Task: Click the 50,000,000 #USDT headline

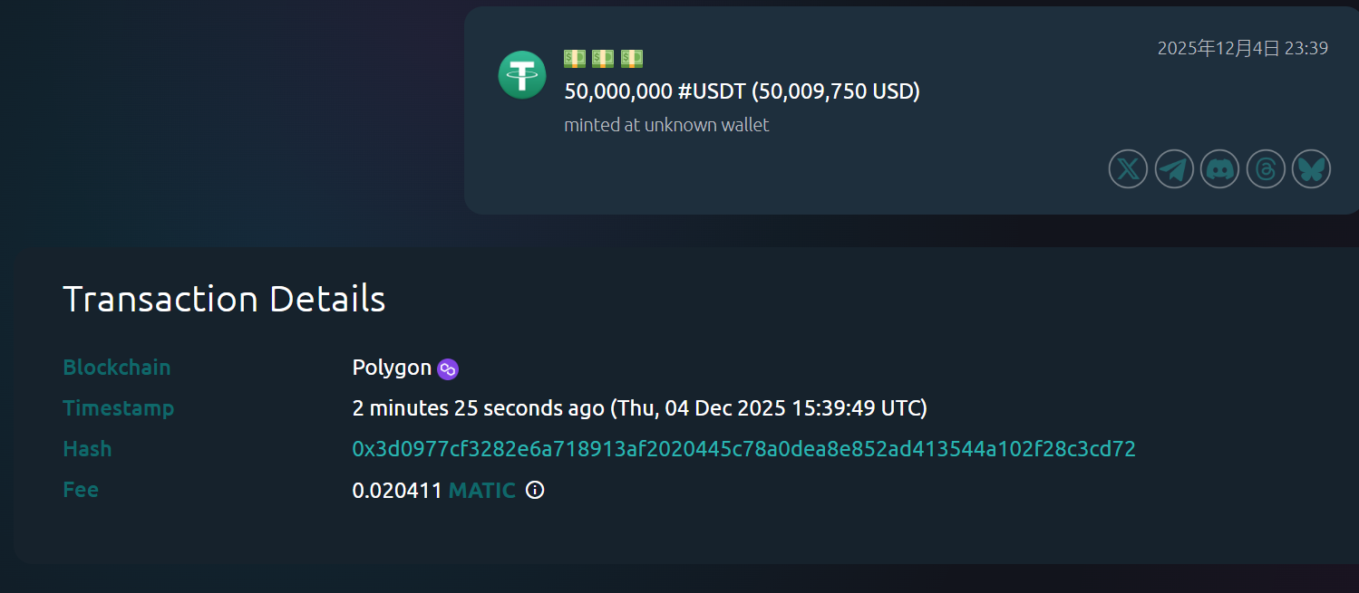Action: pos(742,91)
